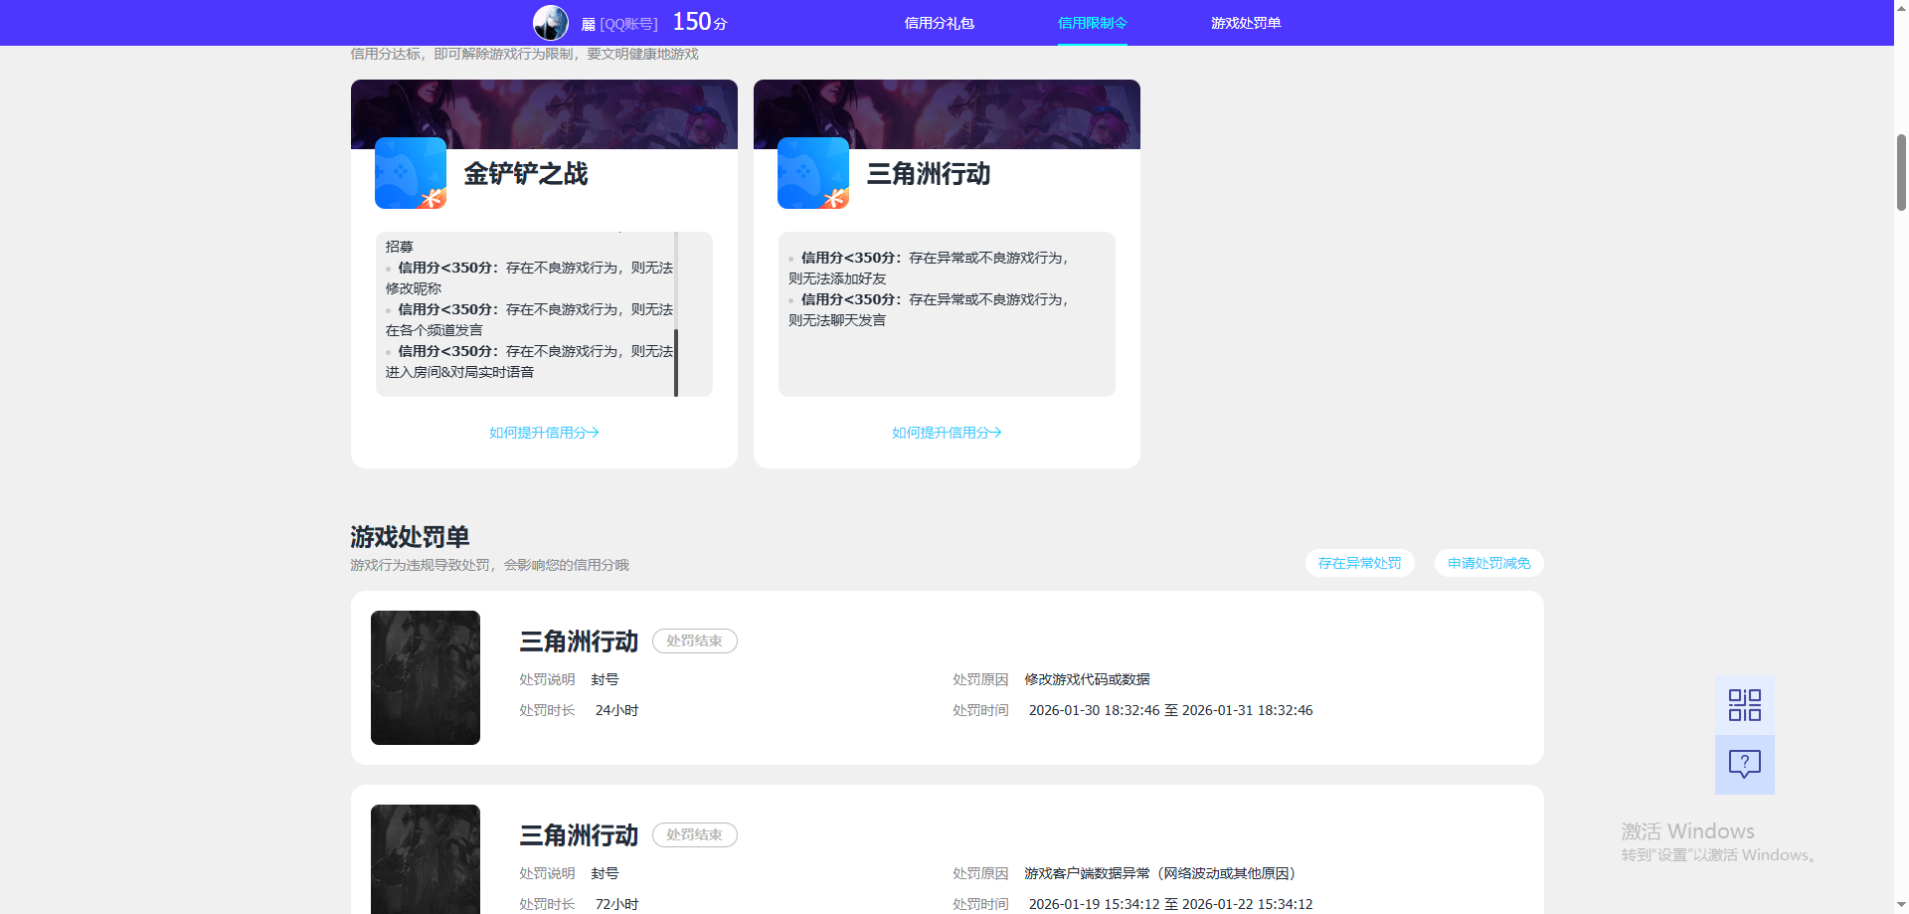Screen dimensions: 1909x914
Task: Click 如何提升信用分 under 金铲铲之战
Action: click(x=543, y=432)
